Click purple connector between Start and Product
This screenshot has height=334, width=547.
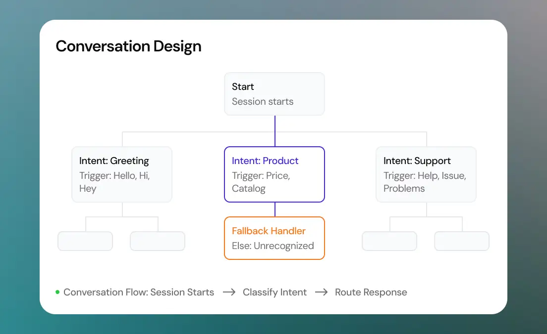(x=275, y=131)
